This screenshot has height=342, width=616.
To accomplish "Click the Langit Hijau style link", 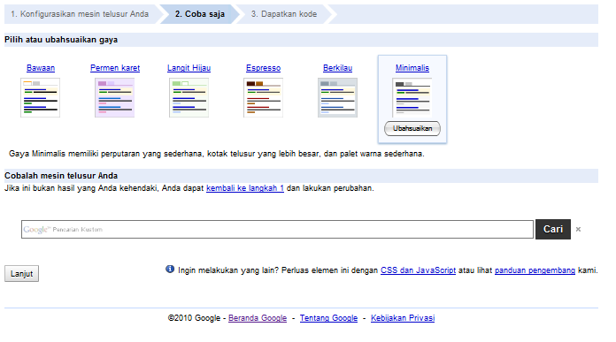I will (x=189, y=68).
